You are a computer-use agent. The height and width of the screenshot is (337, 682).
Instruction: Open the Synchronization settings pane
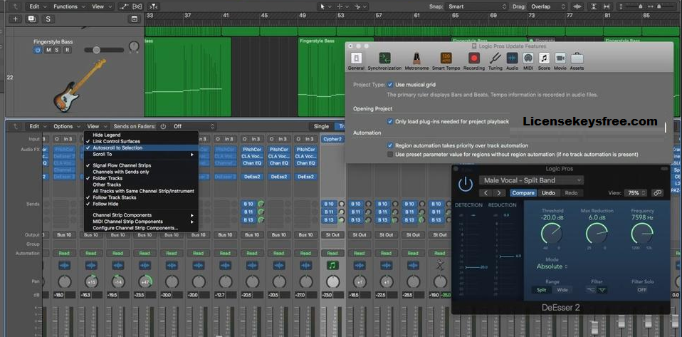point(384,61)
